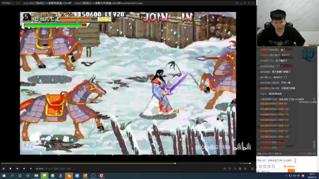Open Task View on the taskbar
319x179 pixels.
(x=28, y=176)
